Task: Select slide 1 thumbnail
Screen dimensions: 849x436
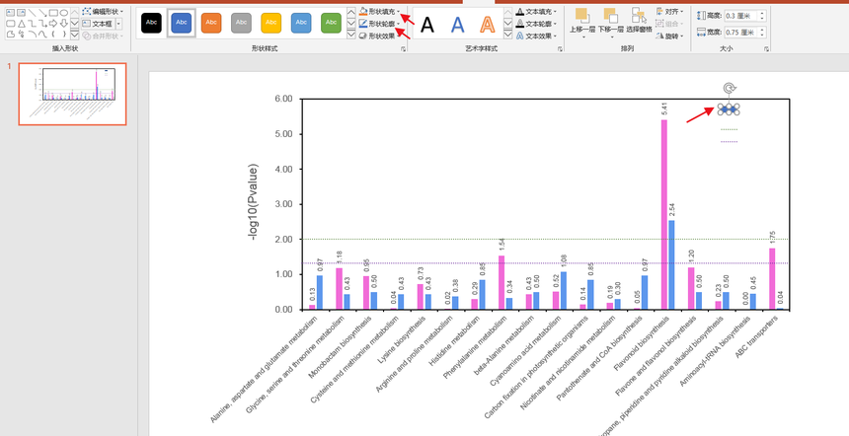Action: (x=72, y=94)
